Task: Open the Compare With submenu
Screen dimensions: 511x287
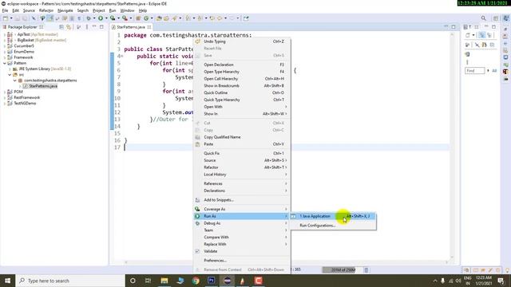Action: pos(241,238)
